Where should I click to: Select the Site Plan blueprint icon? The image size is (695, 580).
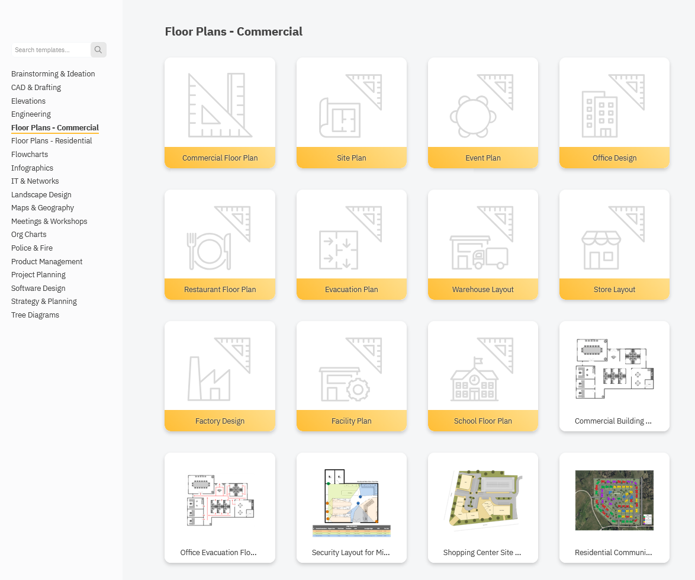[340, 117]
